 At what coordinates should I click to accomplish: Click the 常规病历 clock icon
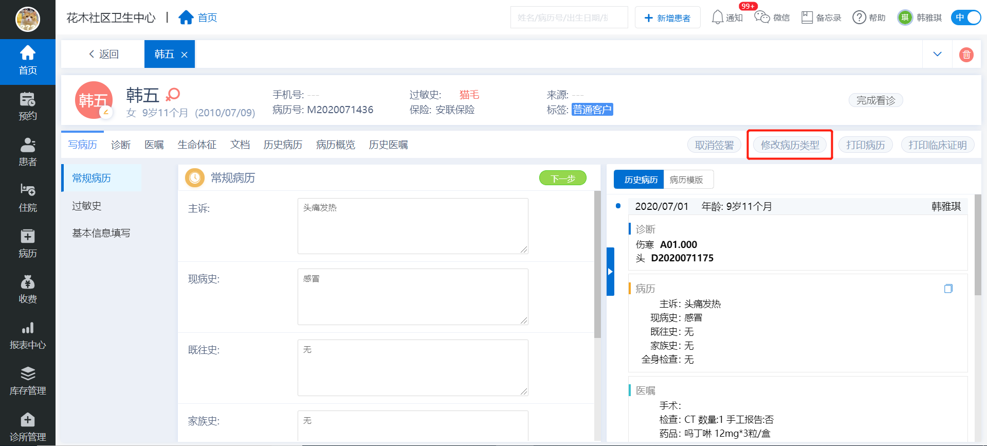[x=195, y=178]
